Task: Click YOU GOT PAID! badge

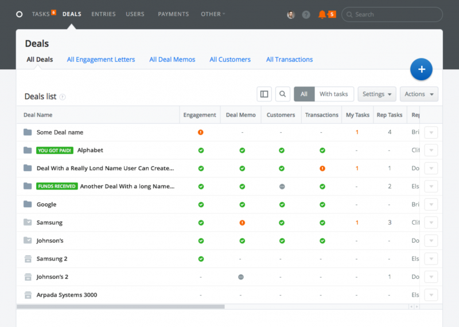Action: click(55, 151)
